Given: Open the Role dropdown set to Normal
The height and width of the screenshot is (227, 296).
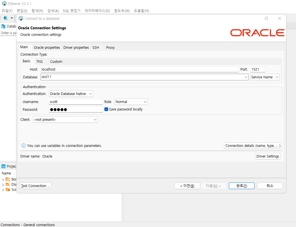Looking at the screenshot, I should click(x=131, y=102).
